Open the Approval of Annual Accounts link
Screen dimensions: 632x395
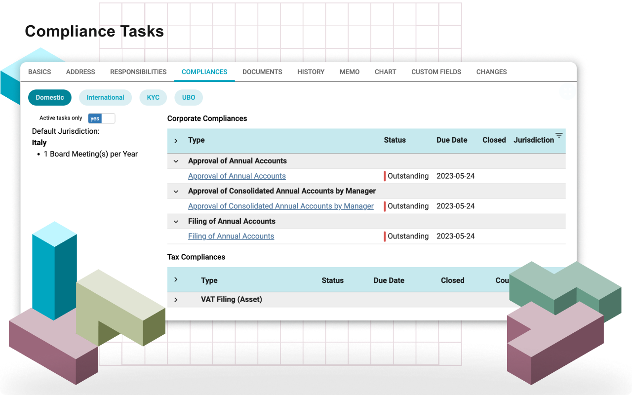pyautogui.click(x=237, y=176)
